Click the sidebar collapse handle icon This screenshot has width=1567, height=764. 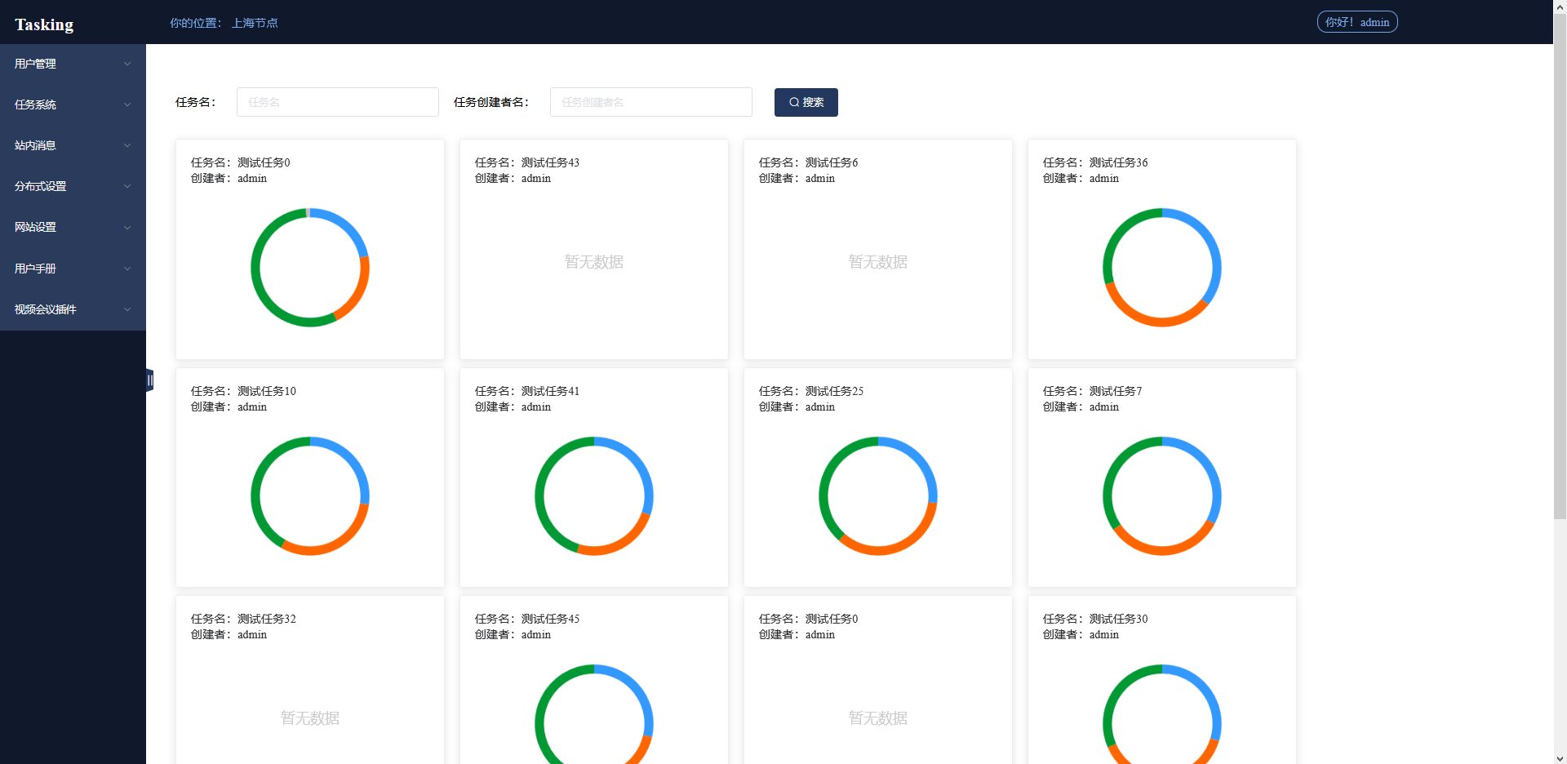click(150, 380)
